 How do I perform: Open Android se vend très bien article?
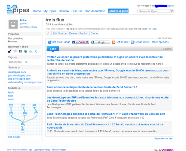tap(108, 72)
